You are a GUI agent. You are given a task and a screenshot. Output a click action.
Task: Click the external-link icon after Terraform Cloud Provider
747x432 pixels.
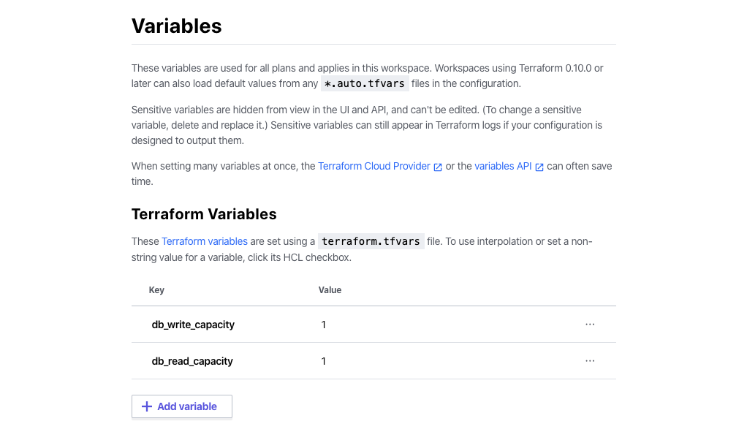(438, 167)
